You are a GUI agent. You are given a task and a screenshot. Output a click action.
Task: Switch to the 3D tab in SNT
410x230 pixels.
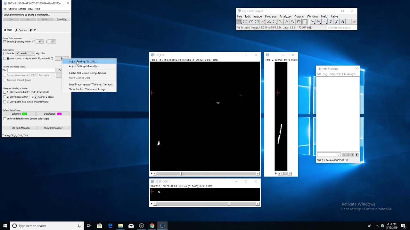33,30
